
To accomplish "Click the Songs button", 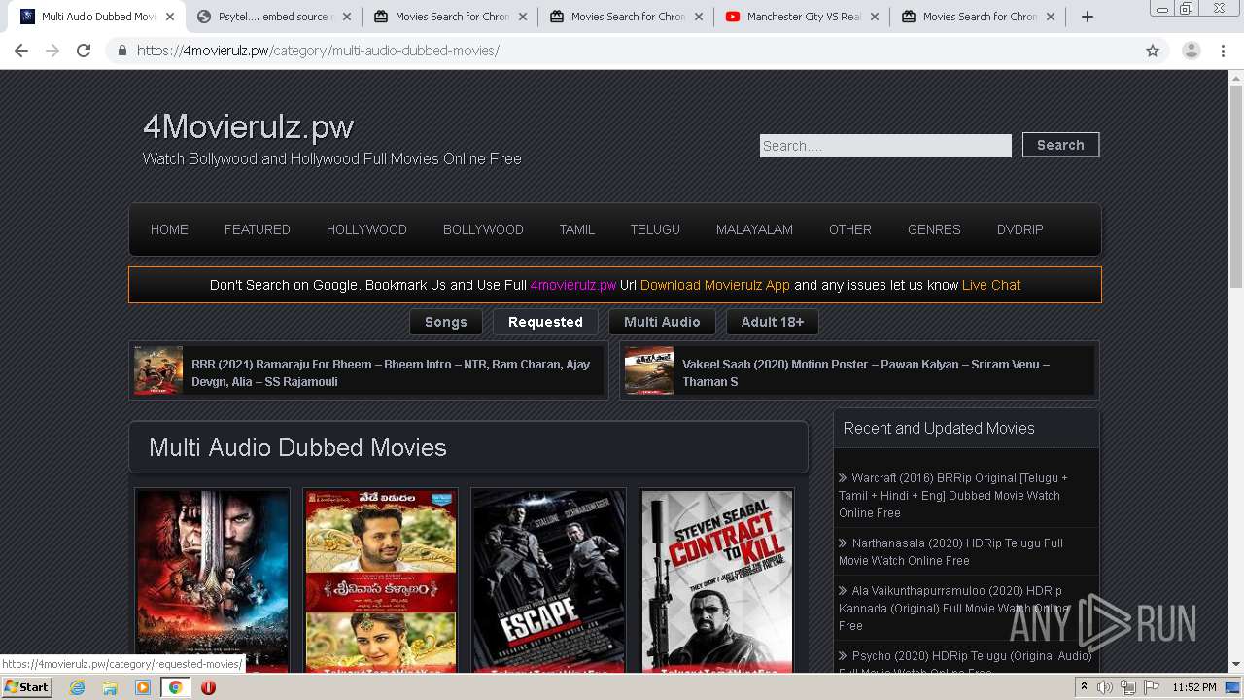I will tap(446, 322).
